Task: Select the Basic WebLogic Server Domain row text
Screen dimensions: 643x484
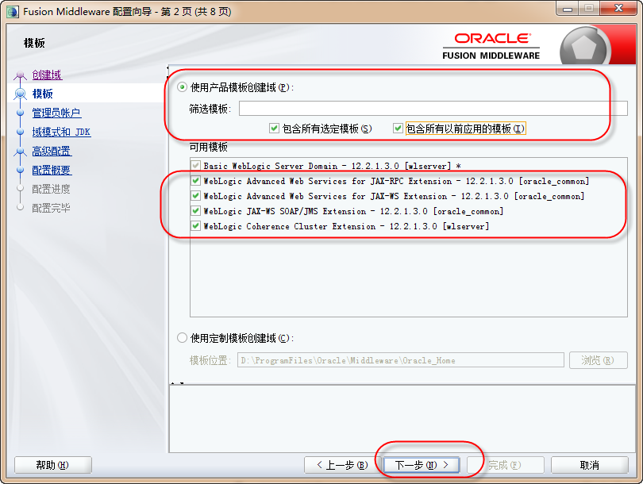Action: (332, 166)
